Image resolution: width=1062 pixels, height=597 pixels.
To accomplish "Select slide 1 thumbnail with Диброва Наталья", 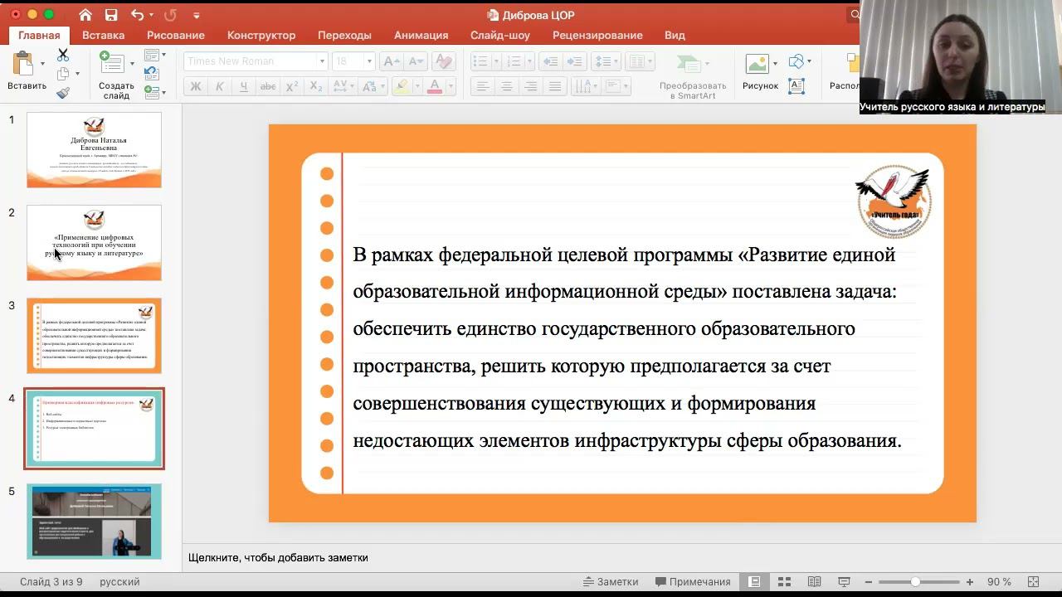I will coord(94,150).
